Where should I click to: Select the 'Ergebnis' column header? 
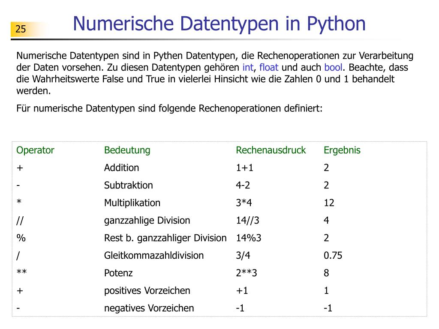pyautogui.click(x=342, y=150)
